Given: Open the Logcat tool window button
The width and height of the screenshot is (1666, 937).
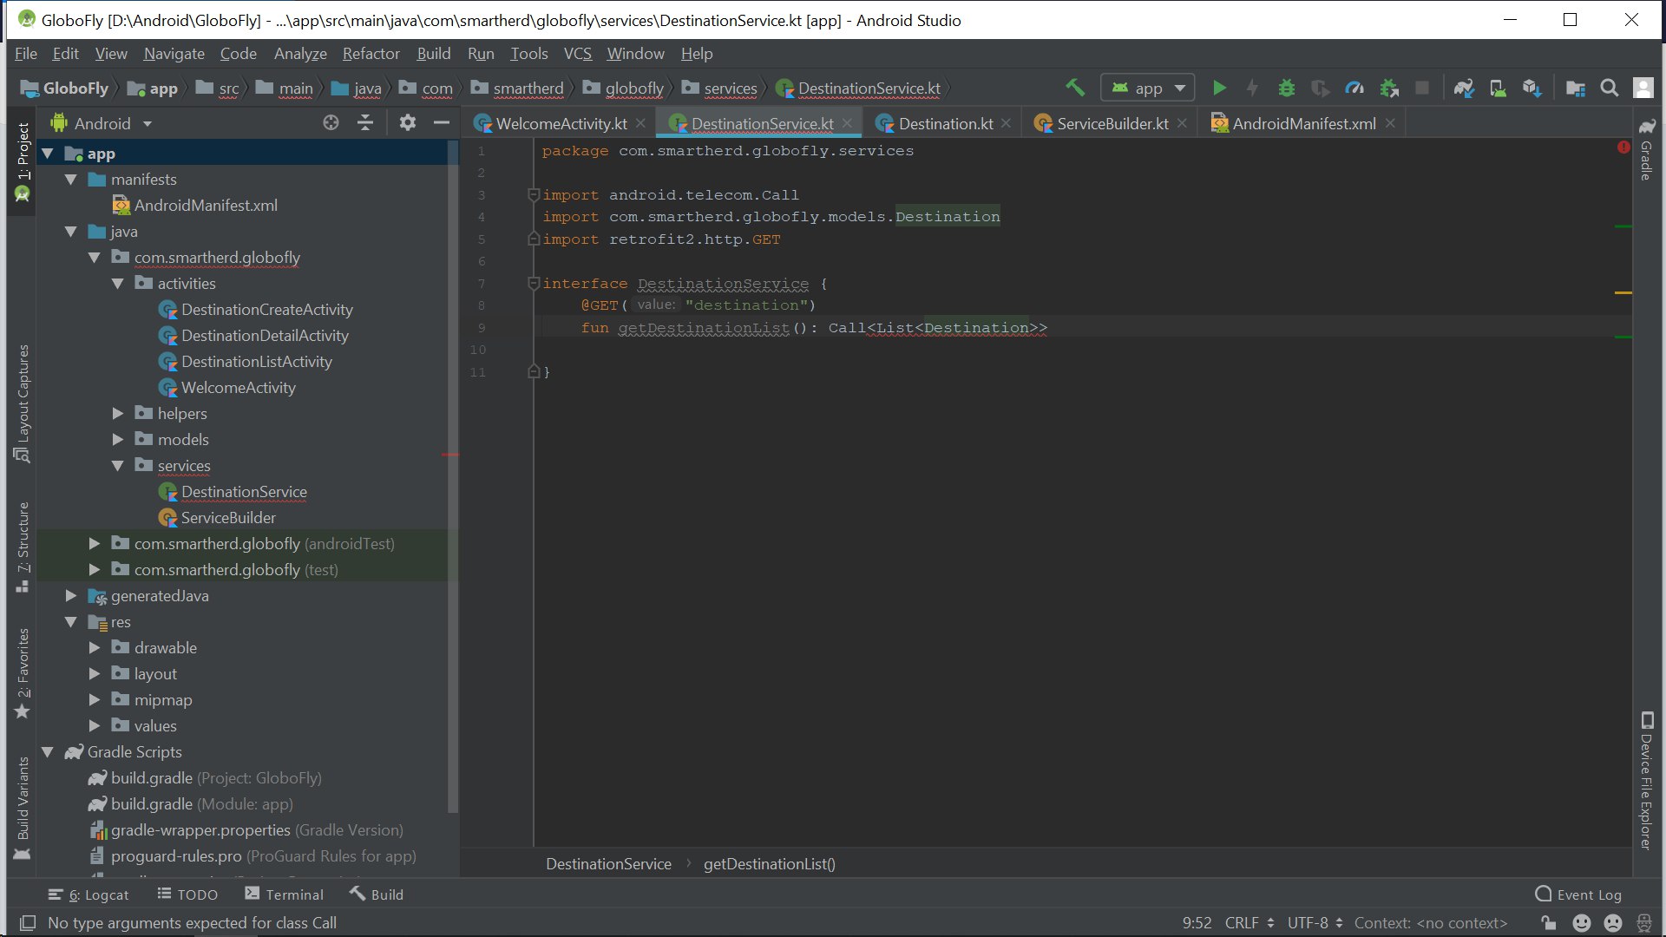Looking at the screenshot, I should [89, 894].
